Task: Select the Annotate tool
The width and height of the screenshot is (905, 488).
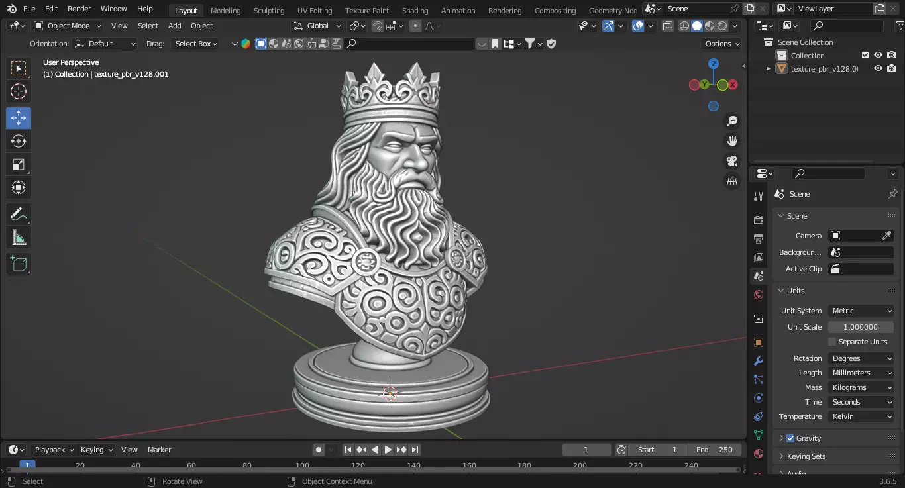Action: coord(19,215)
